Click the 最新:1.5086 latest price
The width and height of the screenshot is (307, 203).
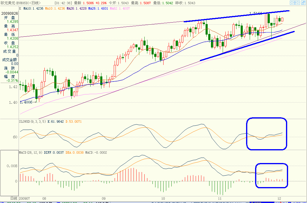tap(83, 3)
